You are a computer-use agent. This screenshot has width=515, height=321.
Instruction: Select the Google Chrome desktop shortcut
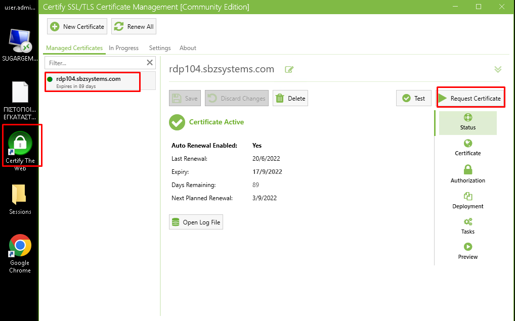[x=20, y=254]
